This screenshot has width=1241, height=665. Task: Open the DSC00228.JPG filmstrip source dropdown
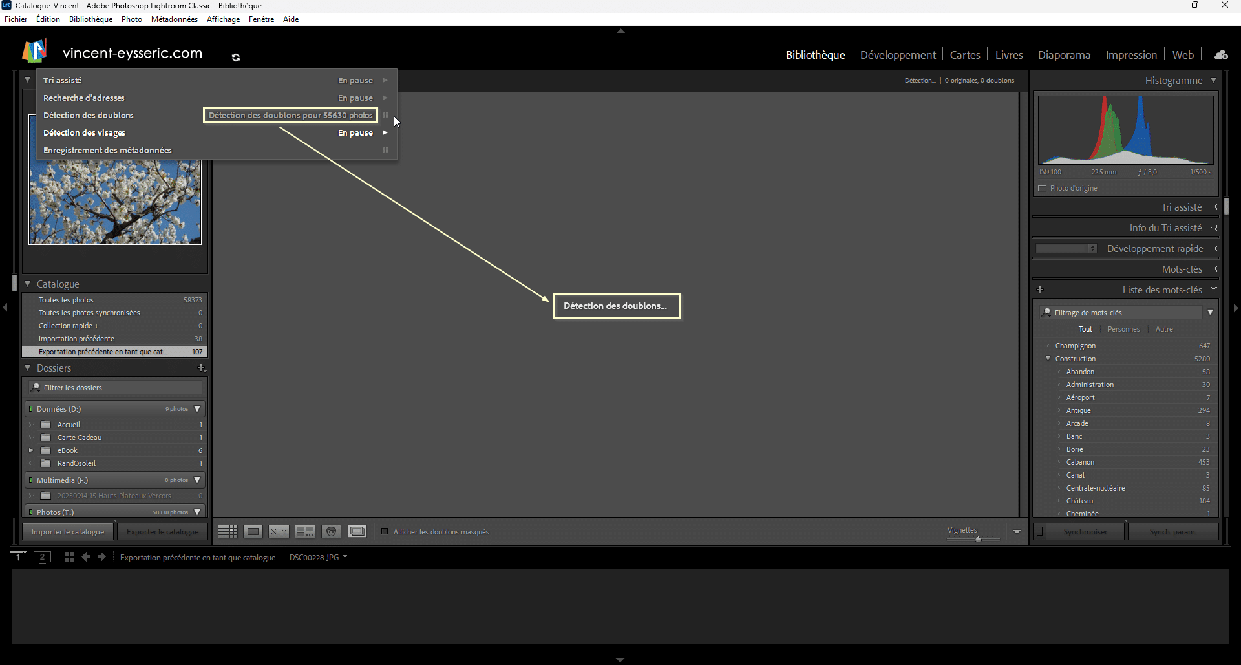coord(345,556)
